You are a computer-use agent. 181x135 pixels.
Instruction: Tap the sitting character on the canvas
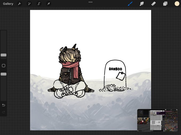pos(71,71)
